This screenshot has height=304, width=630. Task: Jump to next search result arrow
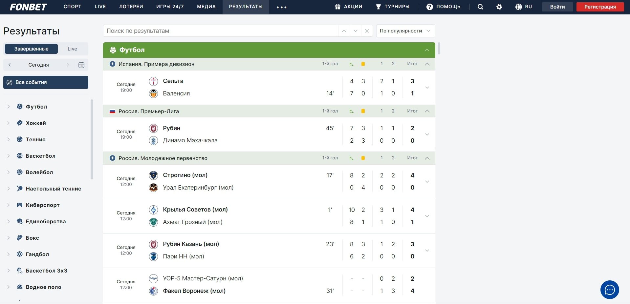356,31
